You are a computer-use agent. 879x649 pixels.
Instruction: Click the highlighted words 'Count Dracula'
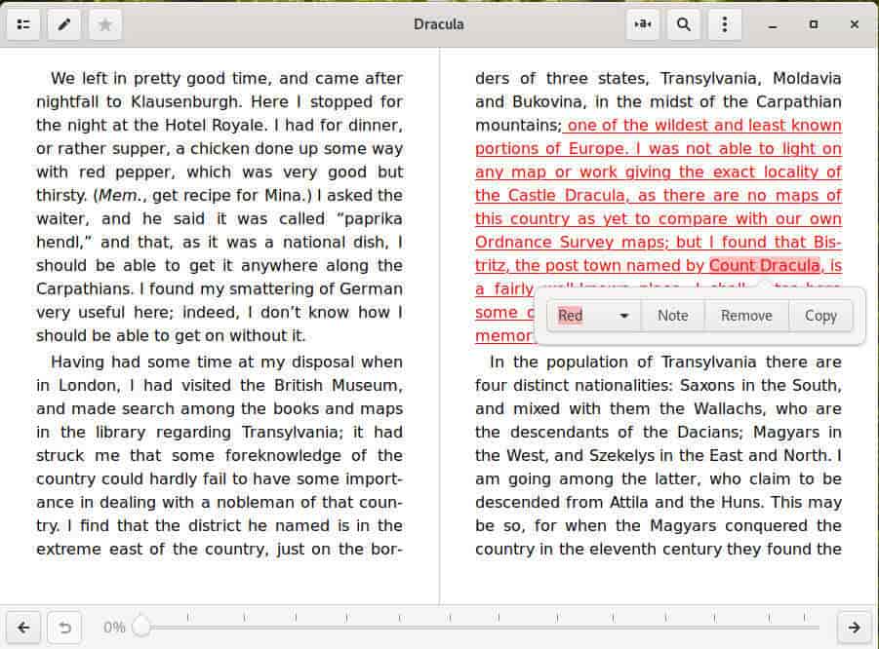point(765,265)
